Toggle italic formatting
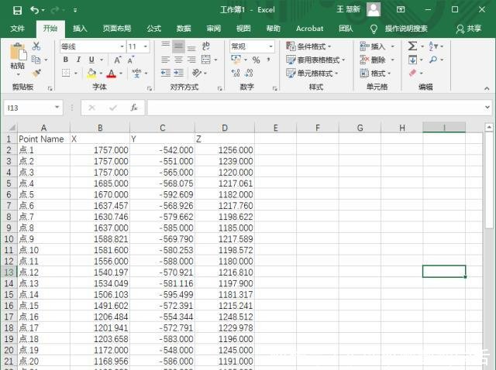Image resolution: width=496 pixels, height=370 pixels. (78, 60)
